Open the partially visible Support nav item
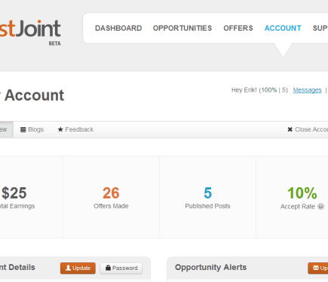 coord(320,28)
